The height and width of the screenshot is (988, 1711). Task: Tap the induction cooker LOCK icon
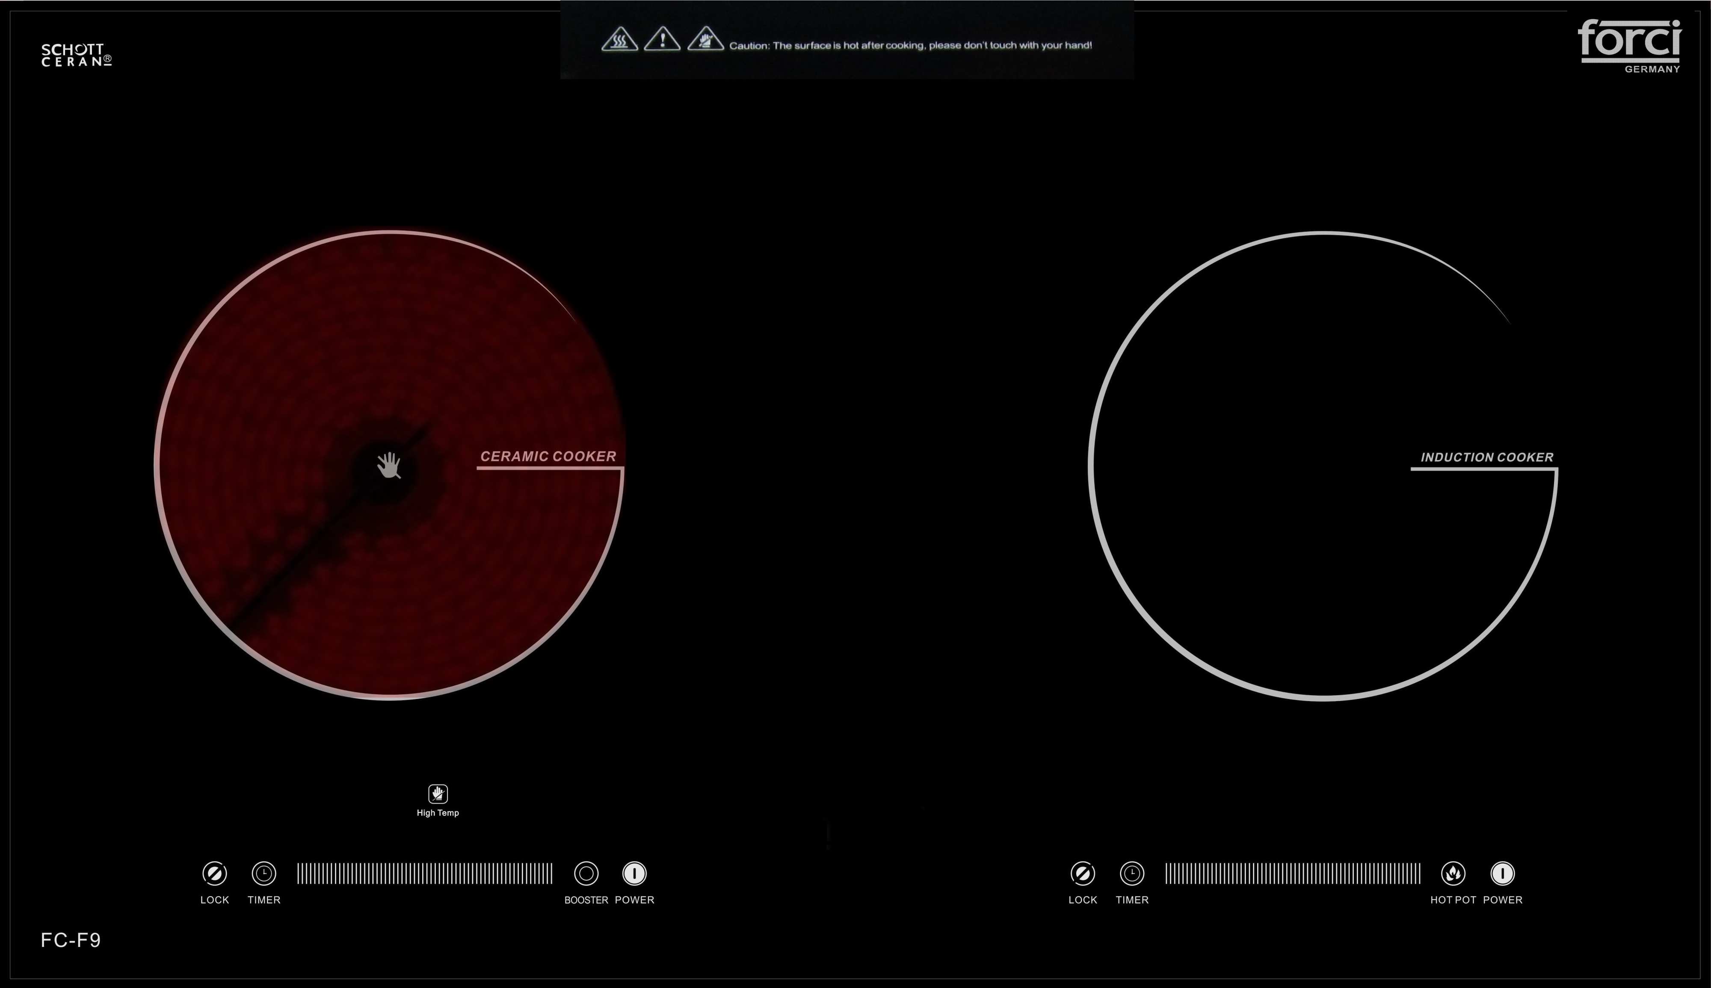tap(1082, 873)
